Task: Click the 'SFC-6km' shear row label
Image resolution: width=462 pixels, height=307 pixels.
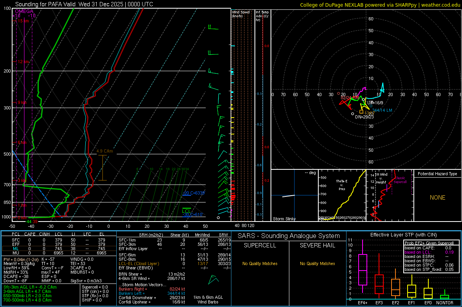Action: pyautogui.click(x=127, y=255)
